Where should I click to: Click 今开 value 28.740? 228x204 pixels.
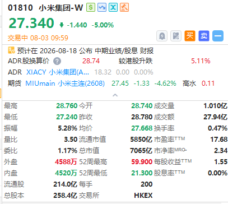pos(142,106)
